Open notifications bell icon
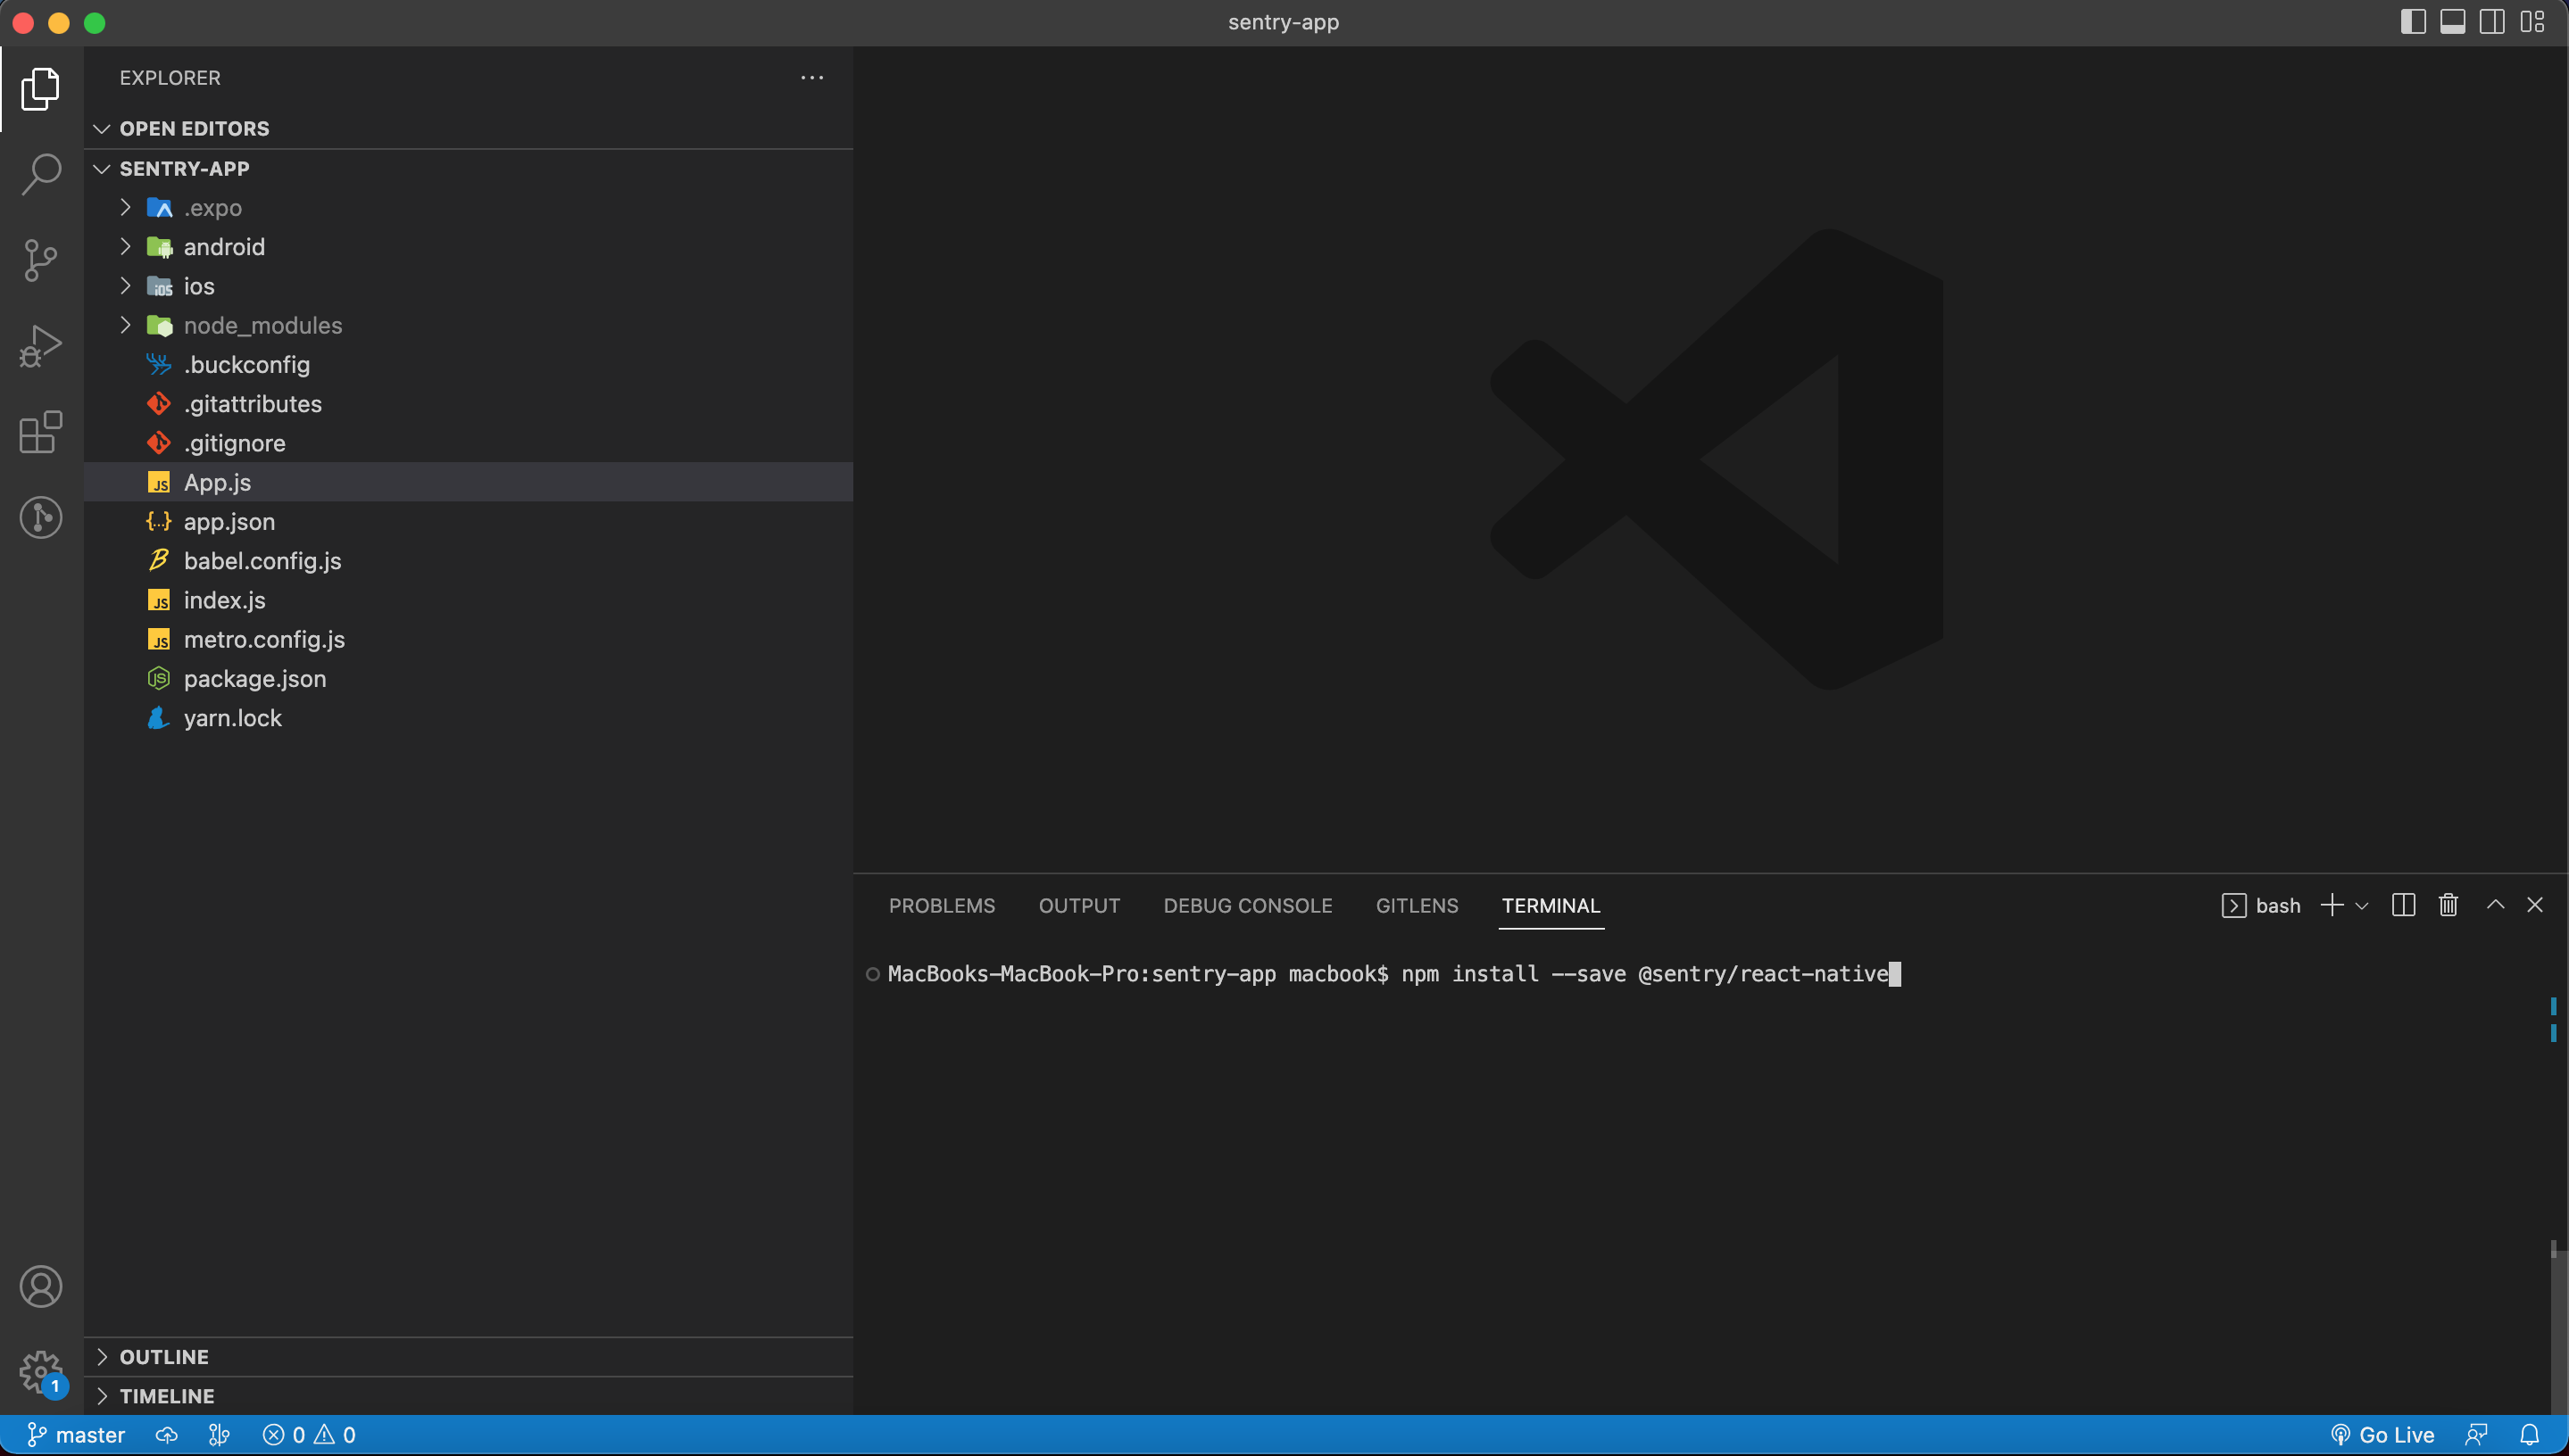The width and height of the screenshot is (2569, 1456). 2530,1435
